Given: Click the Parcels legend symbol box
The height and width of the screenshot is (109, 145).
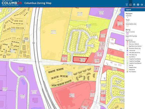Looking at the screenshot, I should (127, 22).
